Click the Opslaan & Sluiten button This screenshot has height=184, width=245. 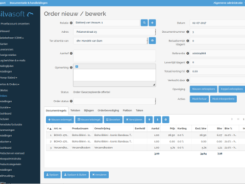click(x=75, y=175)
